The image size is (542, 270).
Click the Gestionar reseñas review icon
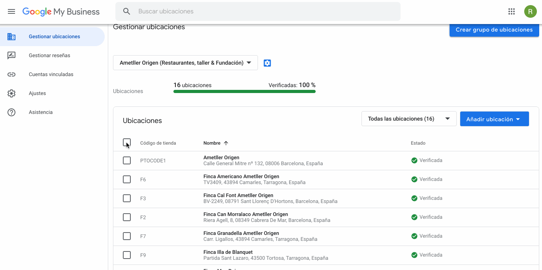11,56
